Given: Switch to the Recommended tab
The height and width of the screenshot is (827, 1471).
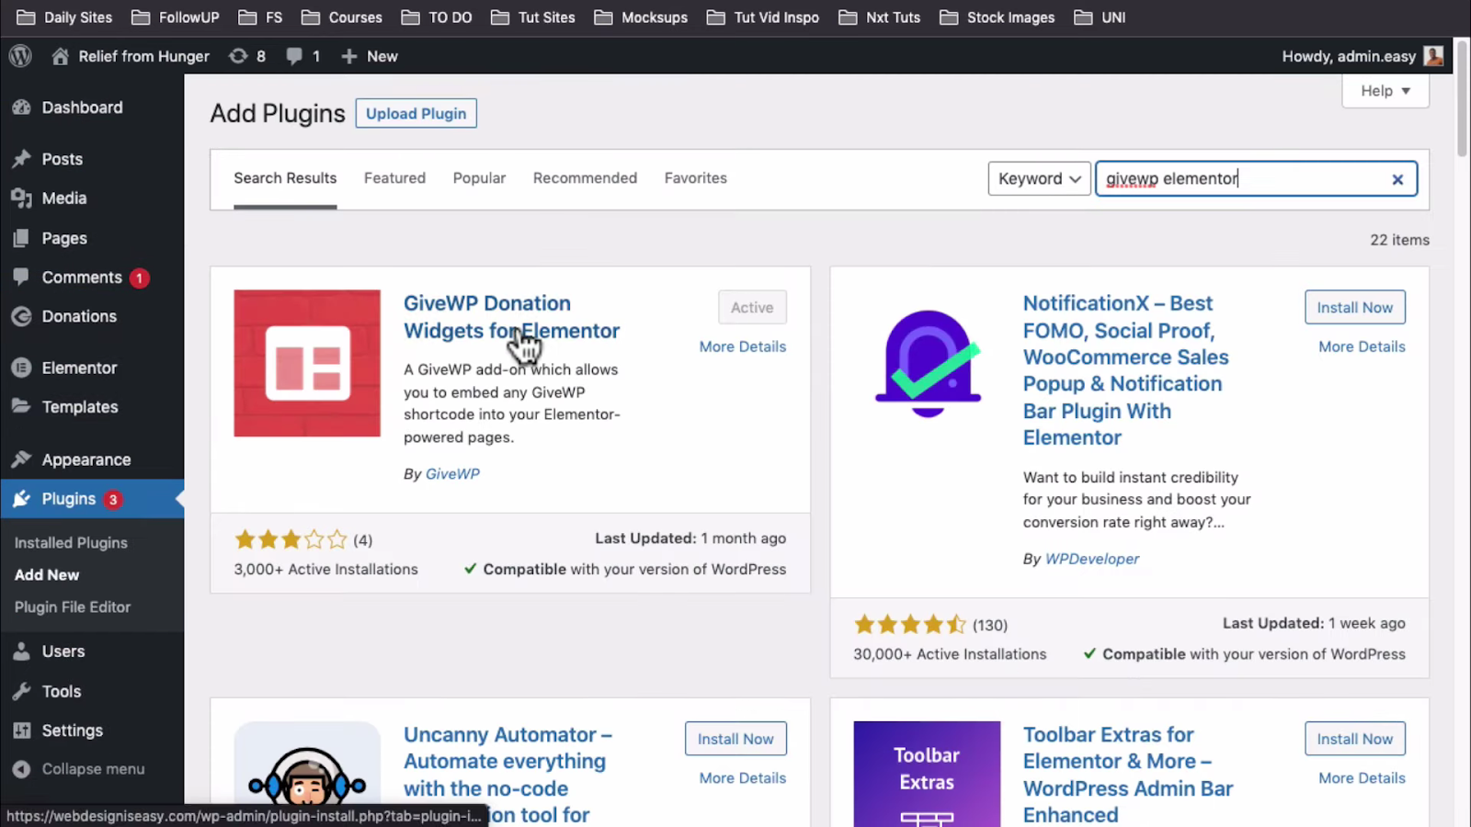Looking at the screenshot, I should click(585, 178).
